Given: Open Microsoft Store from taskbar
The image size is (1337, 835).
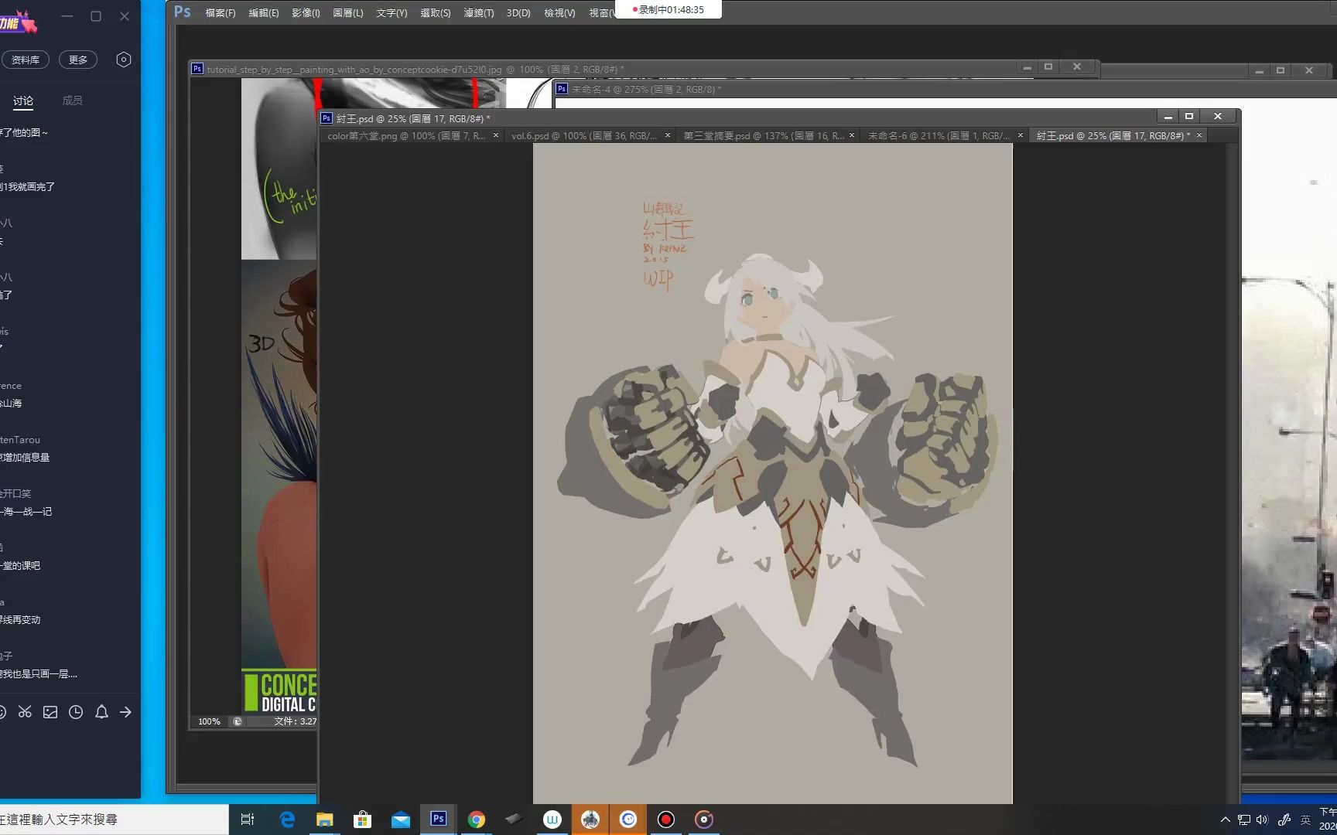Looking at the screenshot, I should point(362,820).
